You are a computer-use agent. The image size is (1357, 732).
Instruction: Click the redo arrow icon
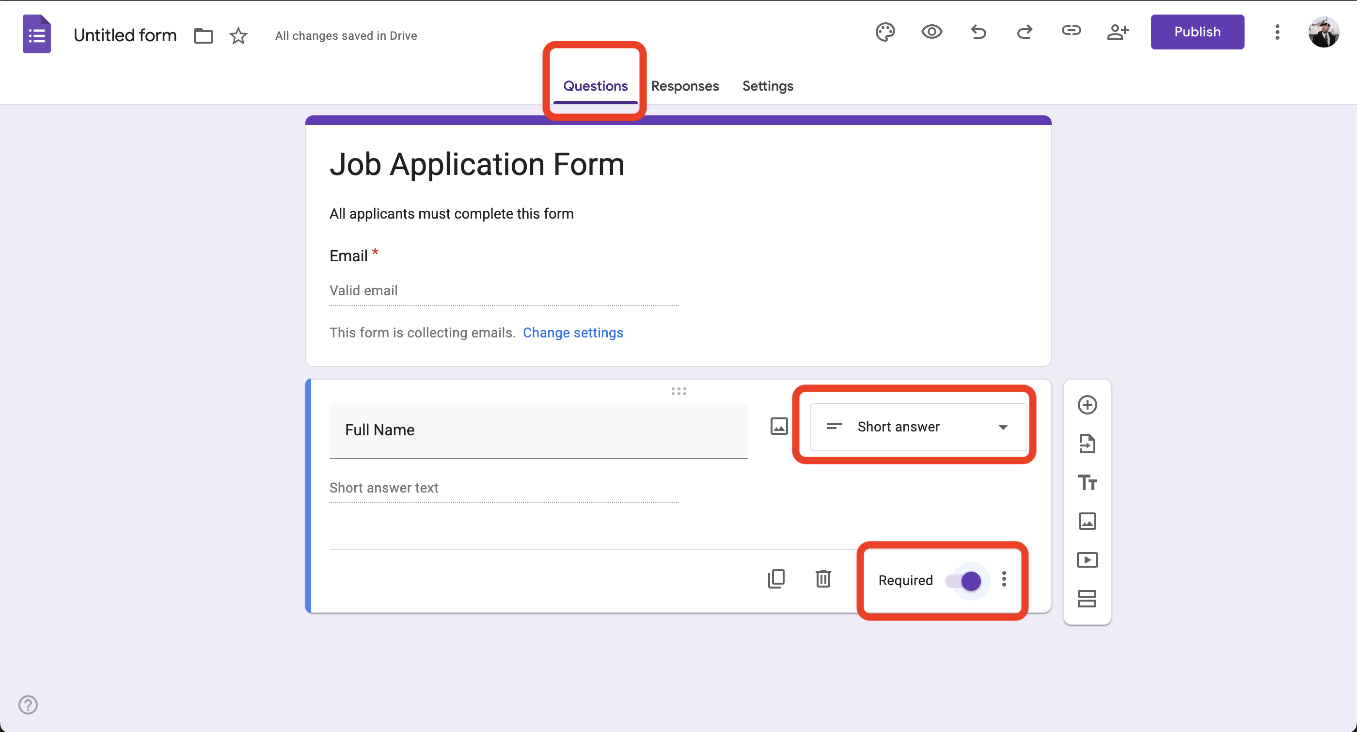[x=1025, y=32]
